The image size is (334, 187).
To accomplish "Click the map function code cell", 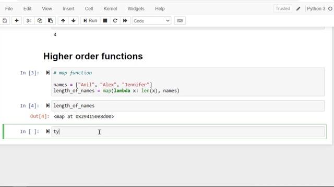I will (x=188, y=82).
